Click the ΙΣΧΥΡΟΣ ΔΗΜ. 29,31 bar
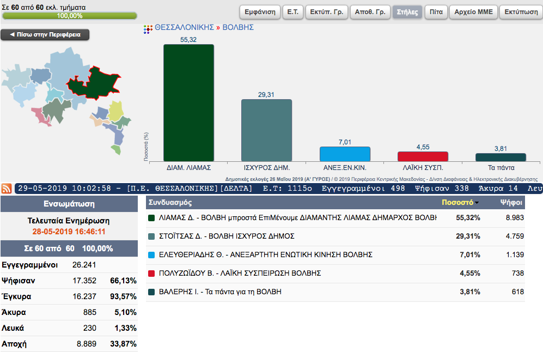543x352 pixels. click(266, 130)
